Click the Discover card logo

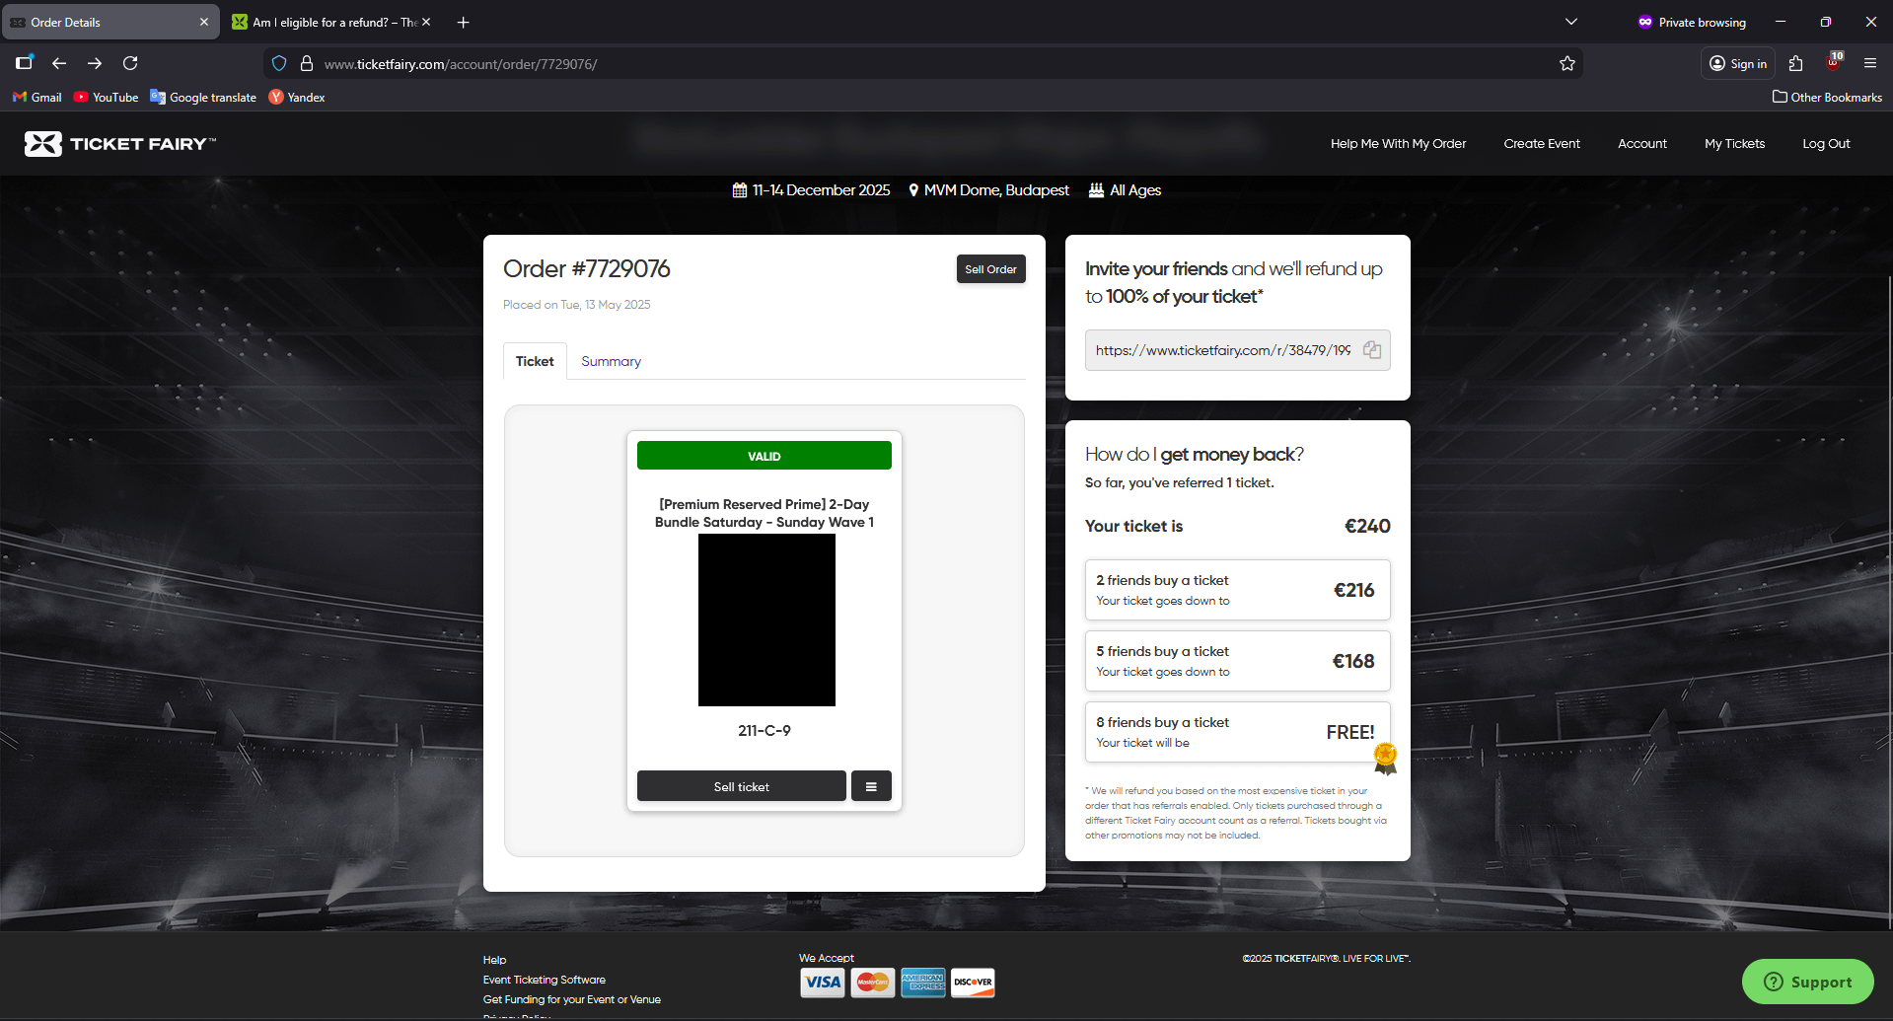tap(973, 983)
